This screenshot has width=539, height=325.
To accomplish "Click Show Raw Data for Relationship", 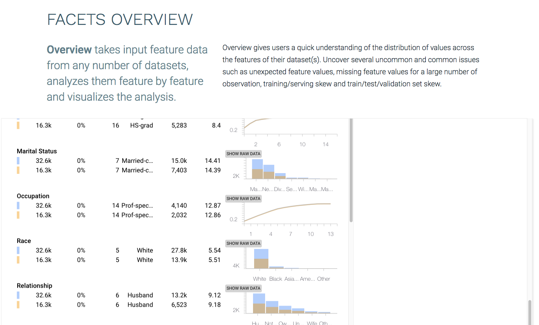I will point(243,288).
